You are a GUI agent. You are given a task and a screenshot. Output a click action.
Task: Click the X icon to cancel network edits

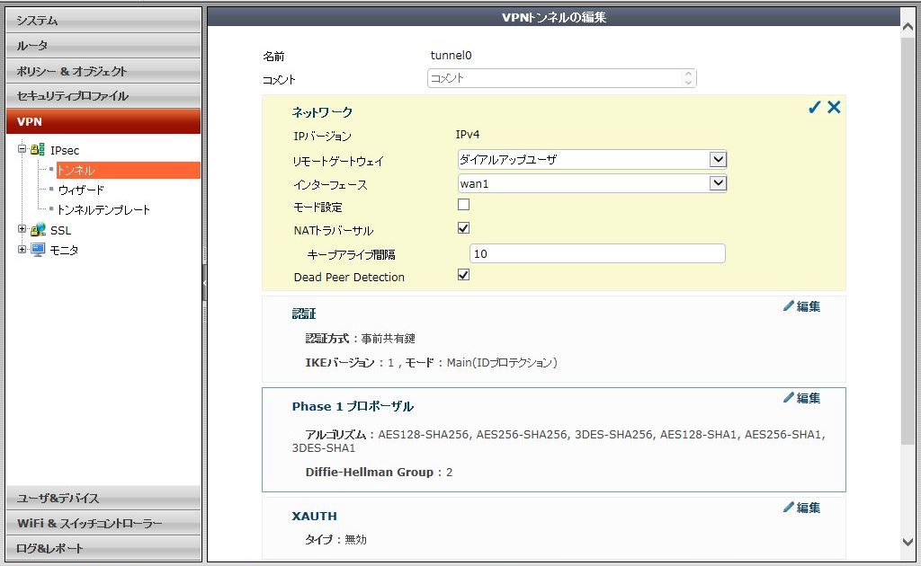[834, 108]
